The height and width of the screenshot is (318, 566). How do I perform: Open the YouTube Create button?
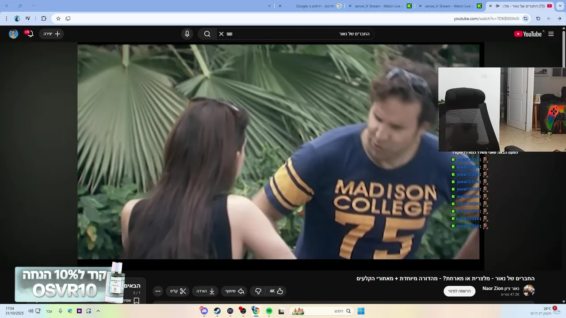pos(52,34)
